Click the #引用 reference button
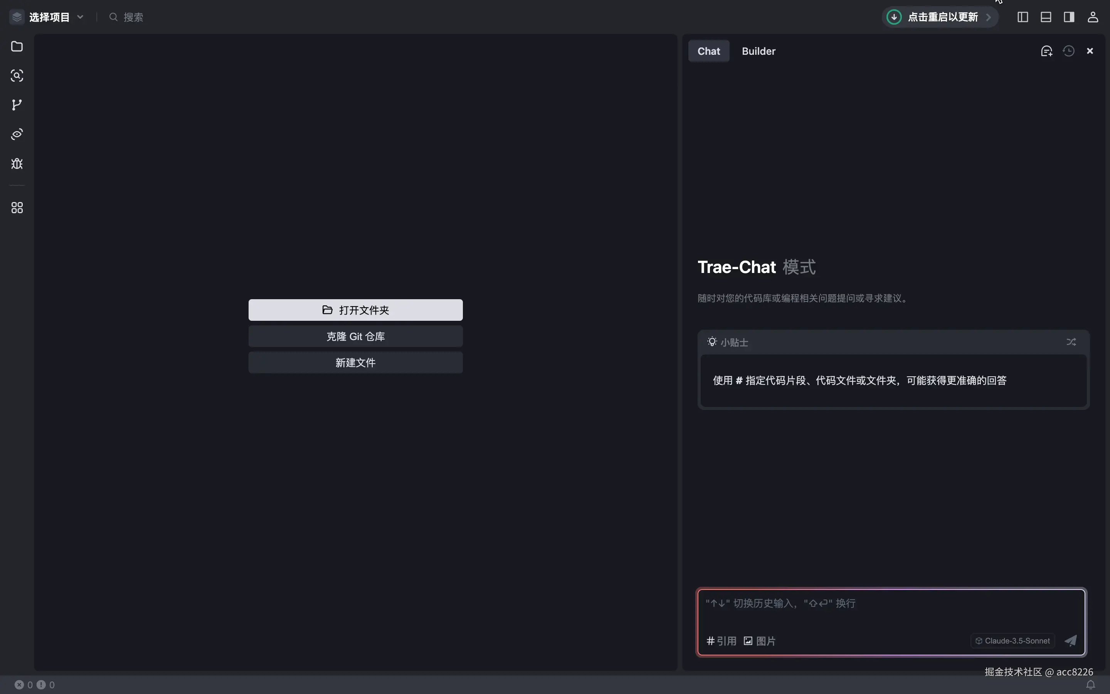The width and height of the screenshot is (1110, 694). (x=721, y=641)
